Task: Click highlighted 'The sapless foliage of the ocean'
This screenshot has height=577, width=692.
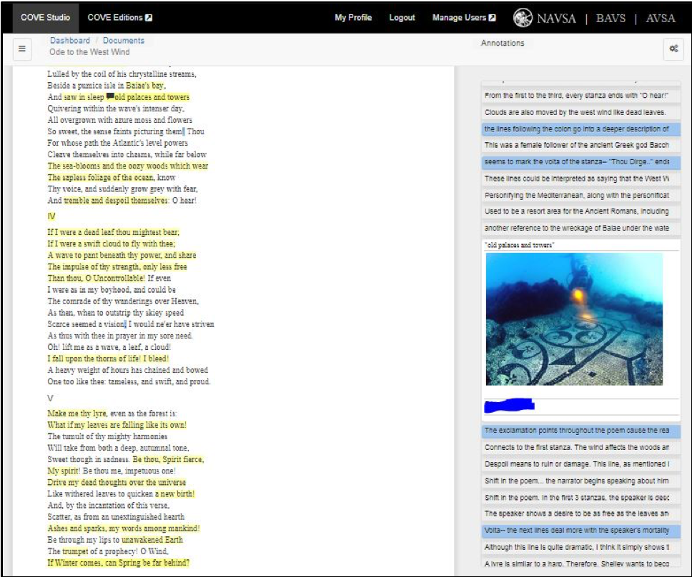Action: [x=101, y=177]
